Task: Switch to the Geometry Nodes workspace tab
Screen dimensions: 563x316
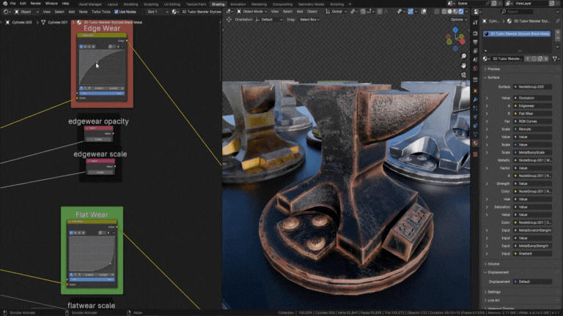Action: 311,4
